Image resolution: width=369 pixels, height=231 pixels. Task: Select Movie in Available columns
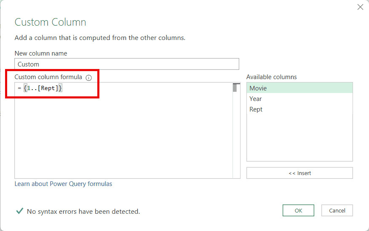click(258, 88)
